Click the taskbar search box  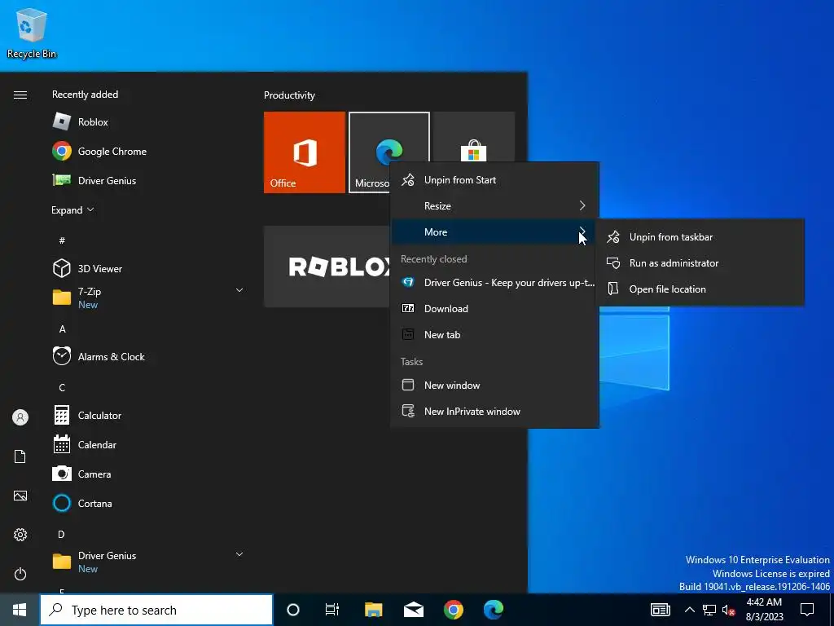click(x=156, y=610)
